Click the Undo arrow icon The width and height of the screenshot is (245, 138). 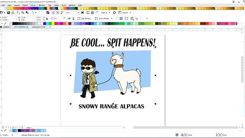click(33, 13)
